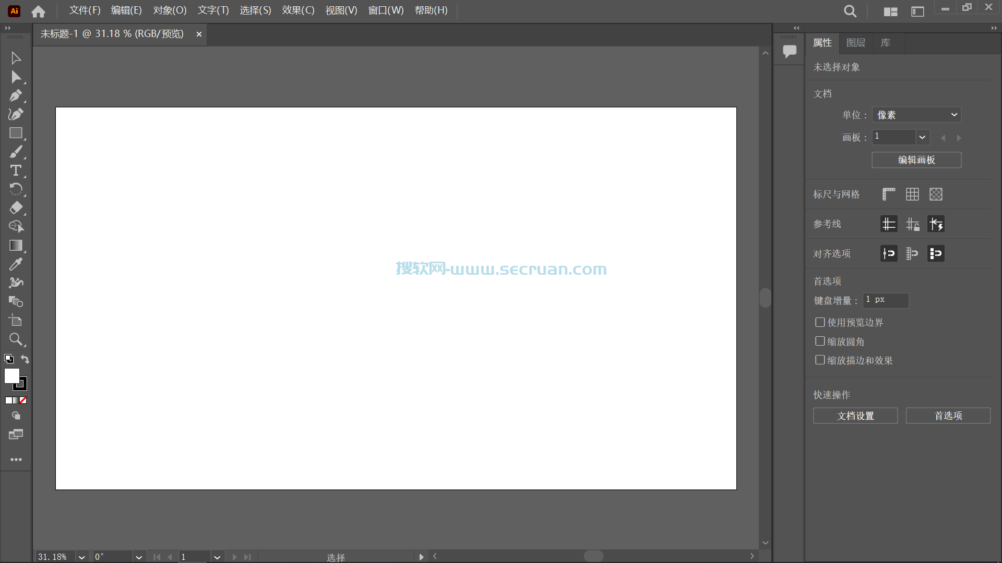Image resolution: width=1002 pixels, height=563 pixels.
Task: Change screen mode icon in toolbar
Action: pos(16,434)
